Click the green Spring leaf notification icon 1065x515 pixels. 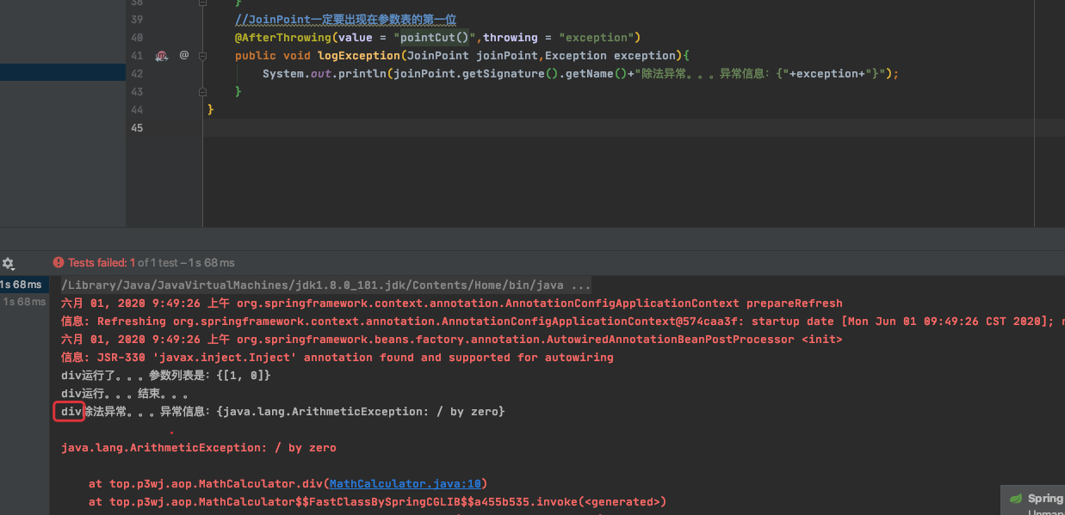1016,499
